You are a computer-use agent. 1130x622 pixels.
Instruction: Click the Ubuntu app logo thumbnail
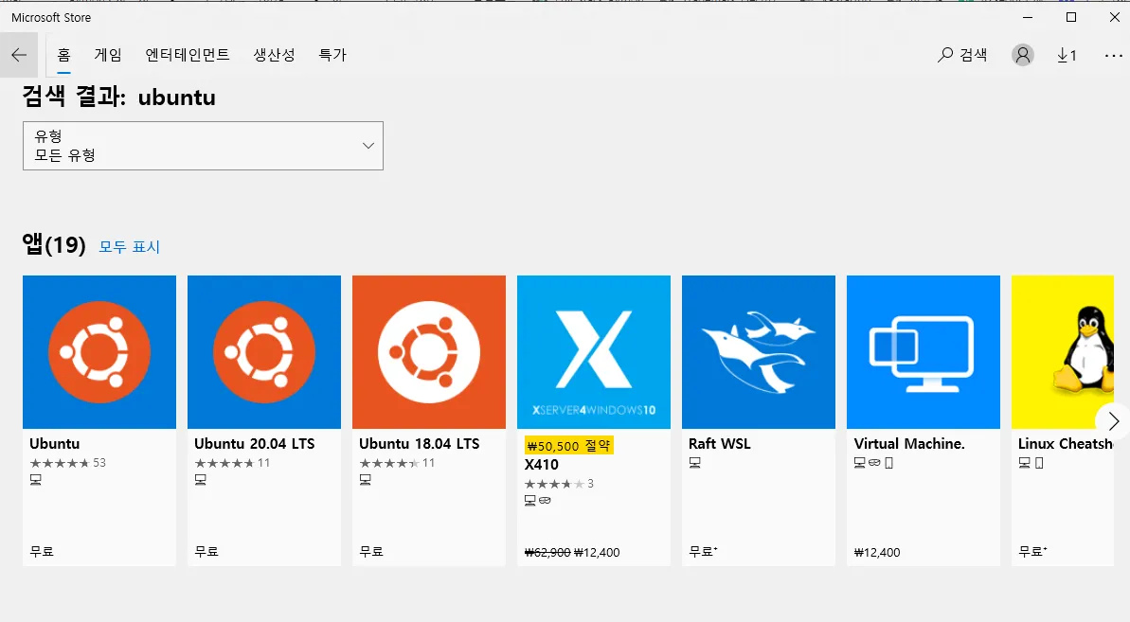point(99,352)
